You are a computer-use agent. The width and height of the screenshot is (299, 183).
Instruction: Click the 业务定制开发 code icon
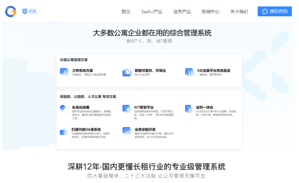click(x=127, y=131)
